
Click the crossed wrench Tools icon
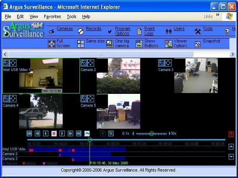(198, 31)
